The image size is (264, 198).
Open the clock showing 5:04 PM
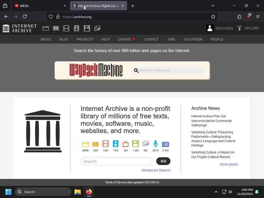pyautogui.click(x=245, y=192)
